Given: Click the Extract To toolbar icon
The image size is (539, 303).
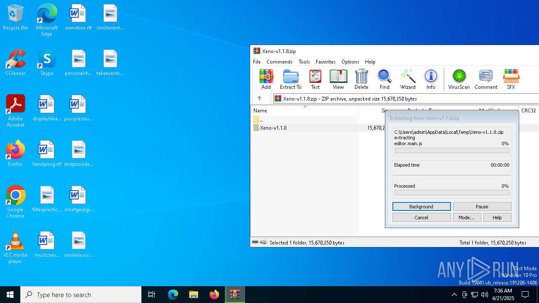Looking at the screenshot, I should pos(291,80).
